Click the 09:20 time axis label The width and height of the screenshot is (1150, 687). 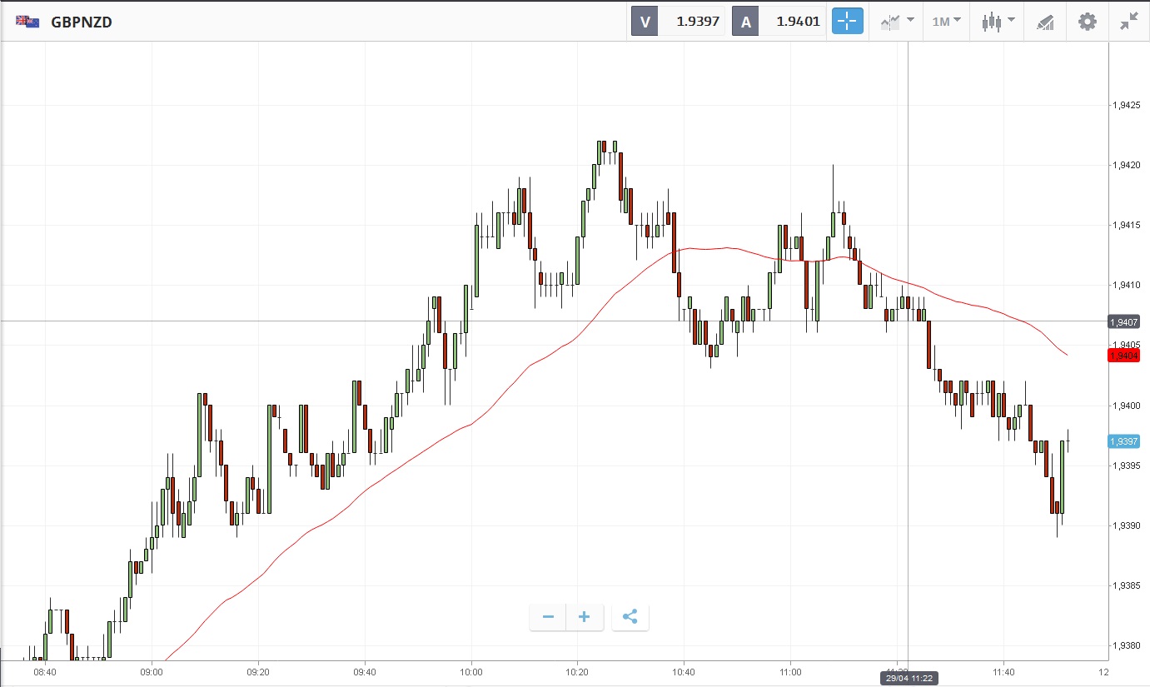tap(258, 672)
